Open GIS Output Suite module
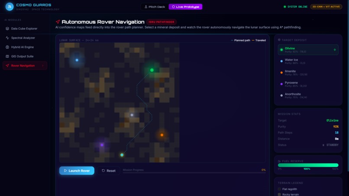349x196 pixels. click(x=25, y=56)
